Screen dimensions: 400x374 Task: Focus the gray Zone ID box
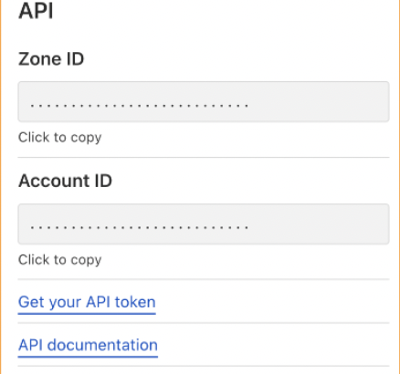coord(204,101)
